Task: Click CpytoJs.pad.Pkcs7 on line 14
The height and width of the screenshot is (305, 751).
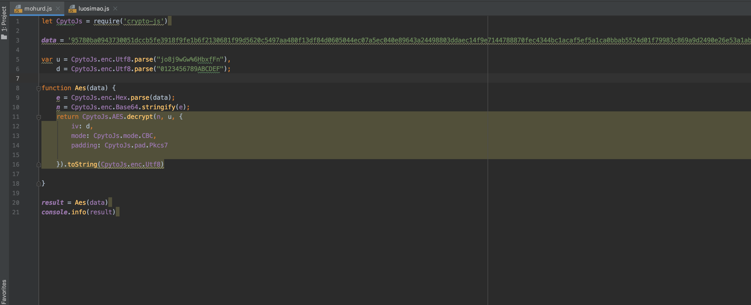Action: 136,145
